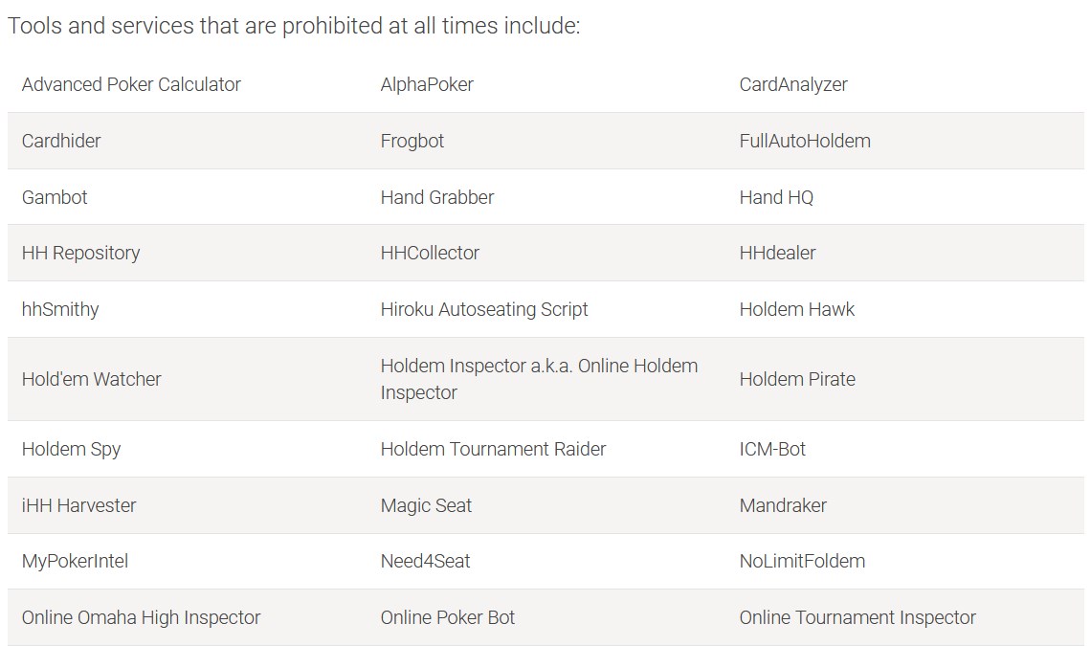Select the Holdem Pirate entry

point(797,379)
